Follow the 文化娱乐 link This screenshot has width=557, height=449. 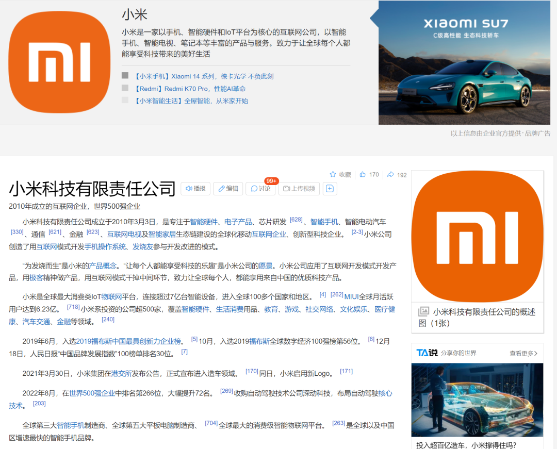tap(354, 309)
